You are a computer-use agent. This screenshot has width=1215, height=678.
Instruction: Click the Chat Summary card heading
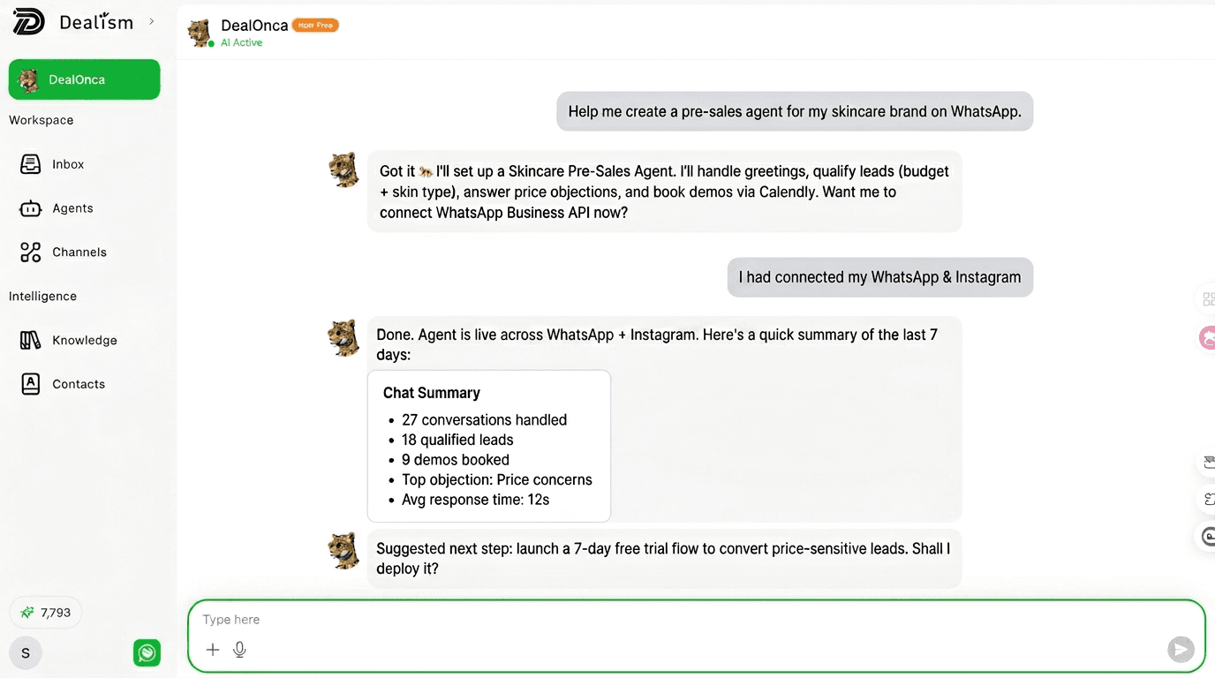(x=432, y=393)
